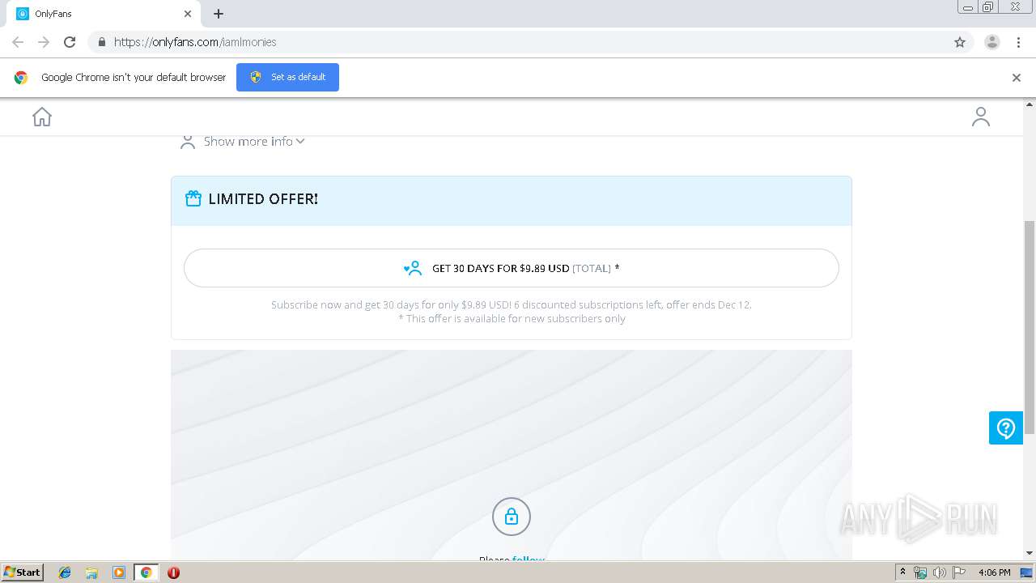Click the Chrome logo in the notification bar
Image resolution: width=1036 pixels, height=583 pixels.
[x=21, y=78]
